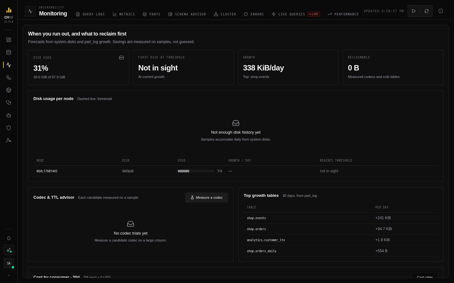Image resolution: width=454 pixels, height=283 pixels.
Task: Open the notifications bell icon
Action: 9,238
